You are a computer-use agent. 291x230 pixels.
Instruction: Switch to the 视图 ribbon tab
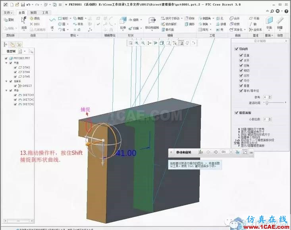click(x=33, y=13)
